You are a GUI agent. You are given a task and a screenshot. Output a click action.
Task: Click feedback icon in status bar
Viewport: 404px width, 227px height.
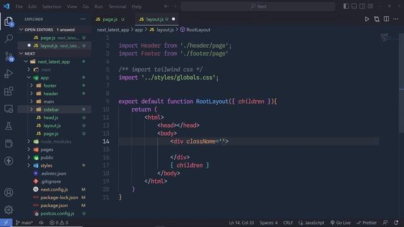click(x=385, y=223)
